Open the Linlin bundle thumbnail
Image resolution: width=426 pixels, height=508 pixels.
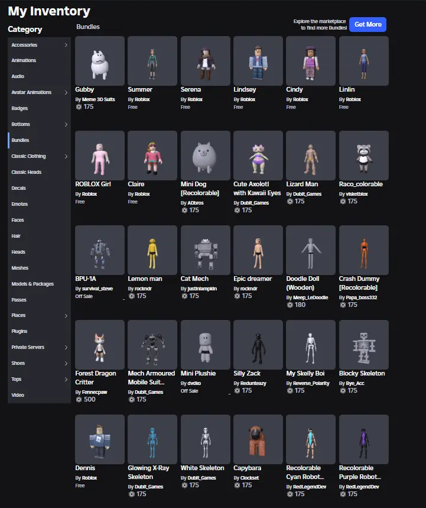pyautogui.click(x=364, y=61)
